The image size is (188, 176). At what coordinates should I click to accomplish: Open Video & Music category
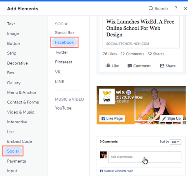click(21, 112)
